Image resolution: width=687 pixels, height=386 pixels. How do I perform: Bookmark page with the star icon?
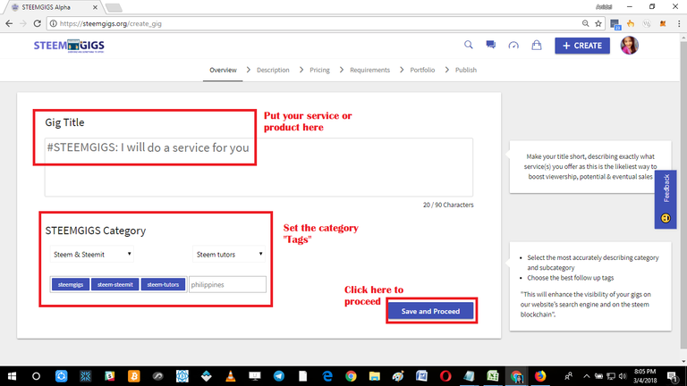click(598, 23)
